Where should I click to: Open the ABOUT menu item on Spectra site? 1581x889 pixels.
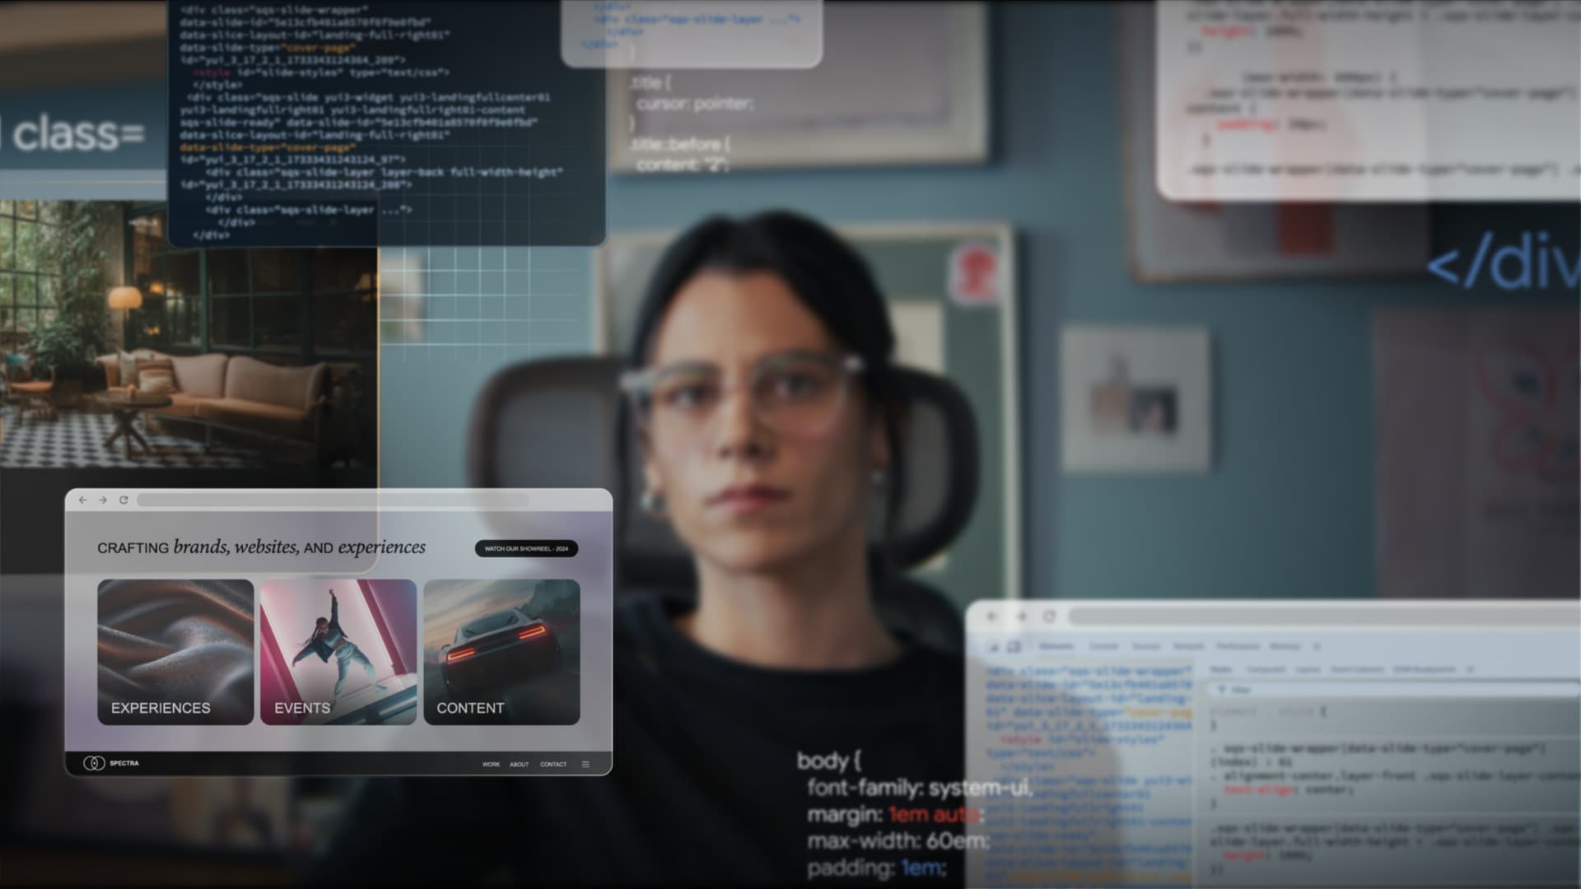(x=519, y=763)
